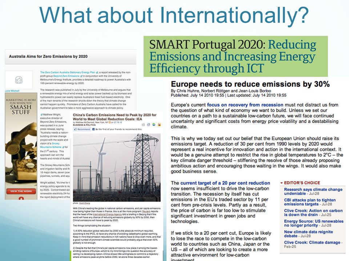Click the International Energy Agency link
The height and width of the screenshot is (261, 349).
107,214
